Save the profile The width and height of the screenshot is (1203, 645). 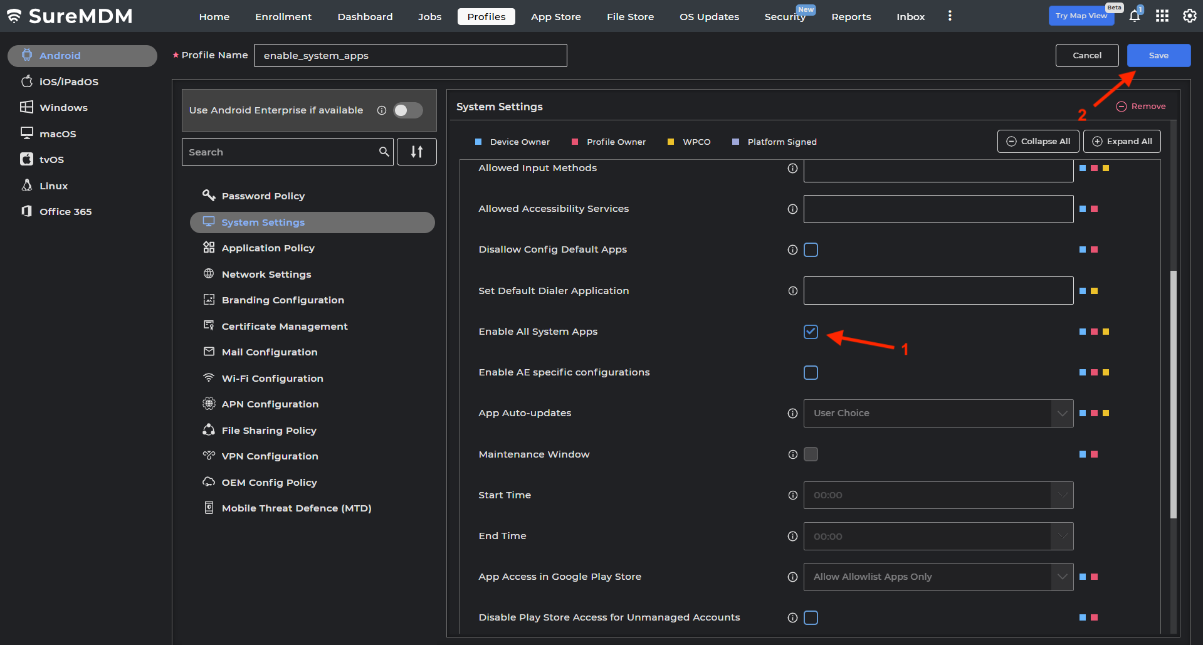pyautogui.click(x=1158, y=55)
